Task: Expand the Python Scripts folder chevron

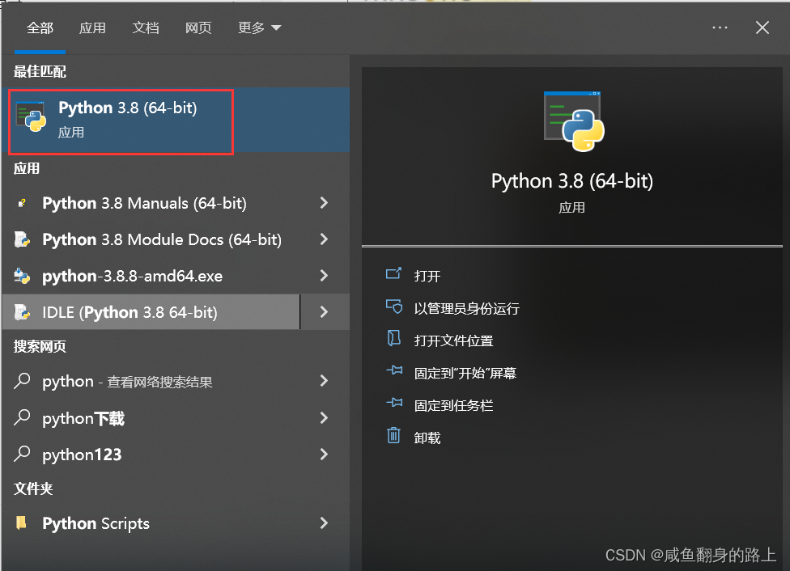Action: (323, 523)
